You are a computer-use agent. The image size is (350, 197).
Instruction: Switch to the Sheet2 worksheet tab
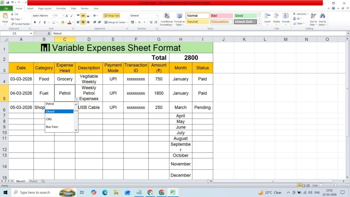click(x=33, y=181)
